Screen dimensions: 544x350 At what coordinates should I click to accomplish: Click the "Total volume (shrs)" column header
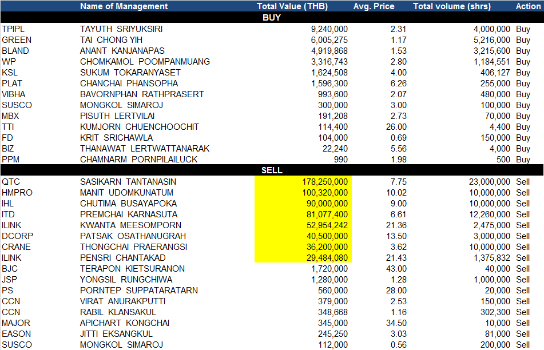coord(452,6)
